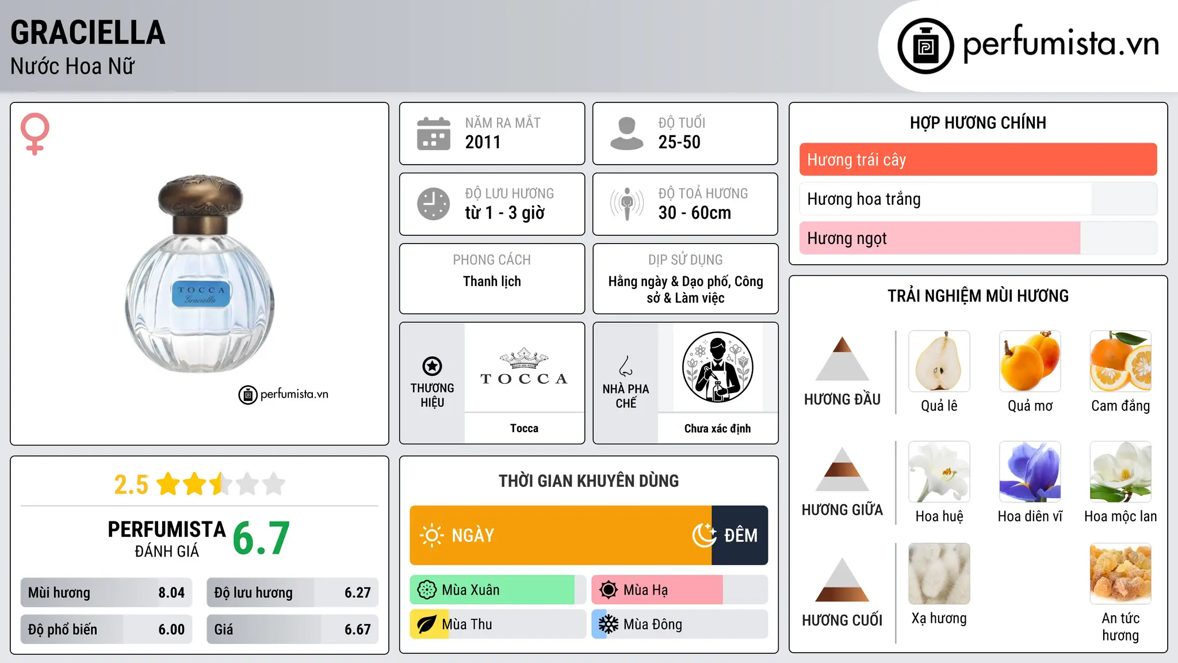
Task: Click the rating stars next to 2.5
Action: coord(221,484)
